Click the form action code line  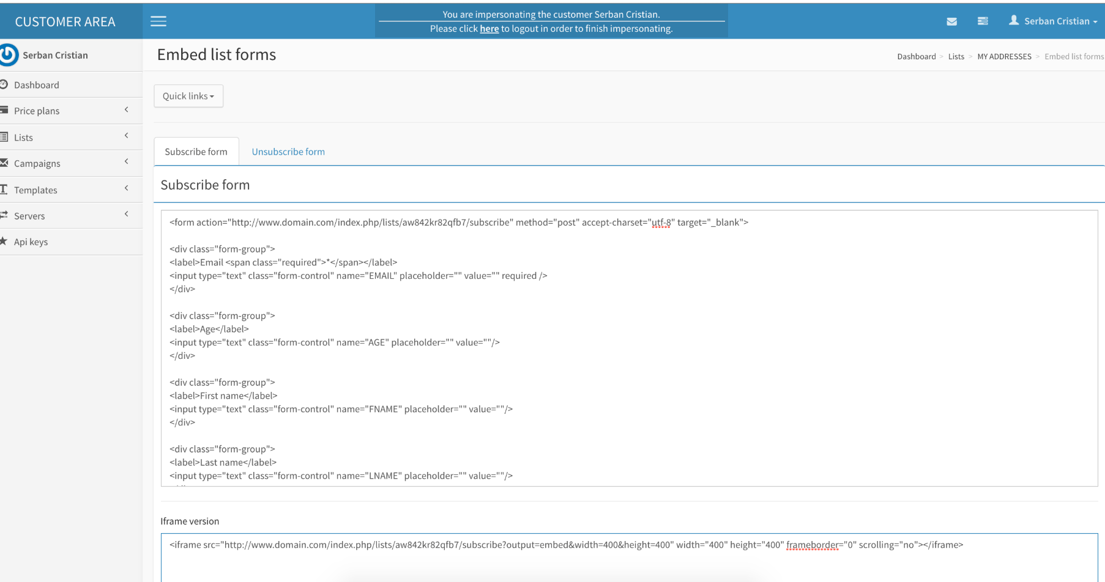click(x=459, y=223)
